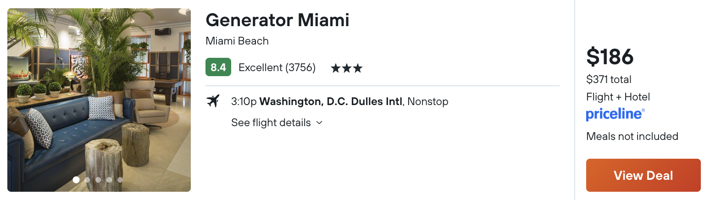Click the chevron beside See flight details
710x200 pixels.
click(320, 123)
